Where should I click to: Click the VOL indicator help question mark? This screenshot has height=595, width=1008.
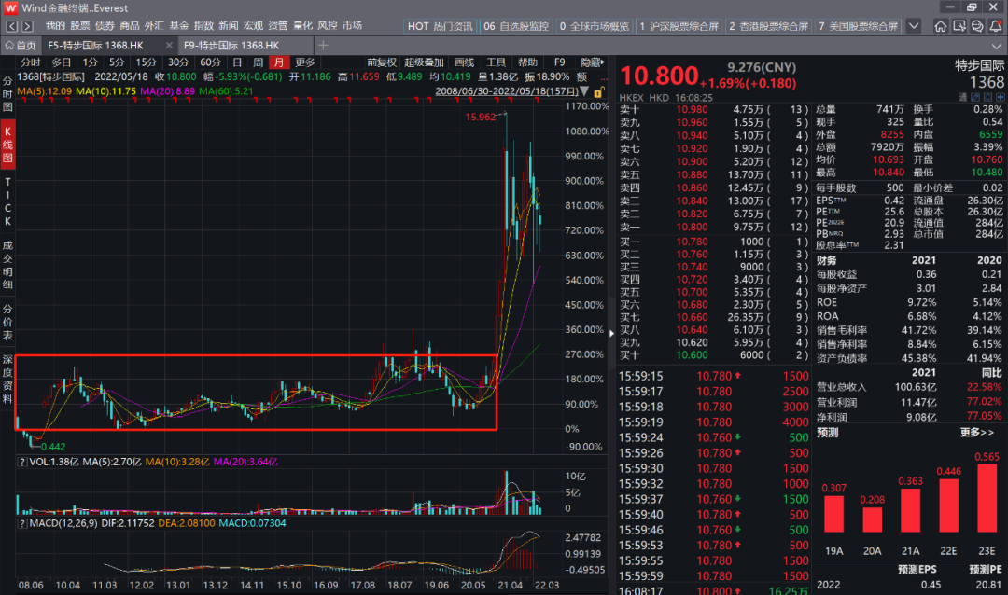point(21,462)
